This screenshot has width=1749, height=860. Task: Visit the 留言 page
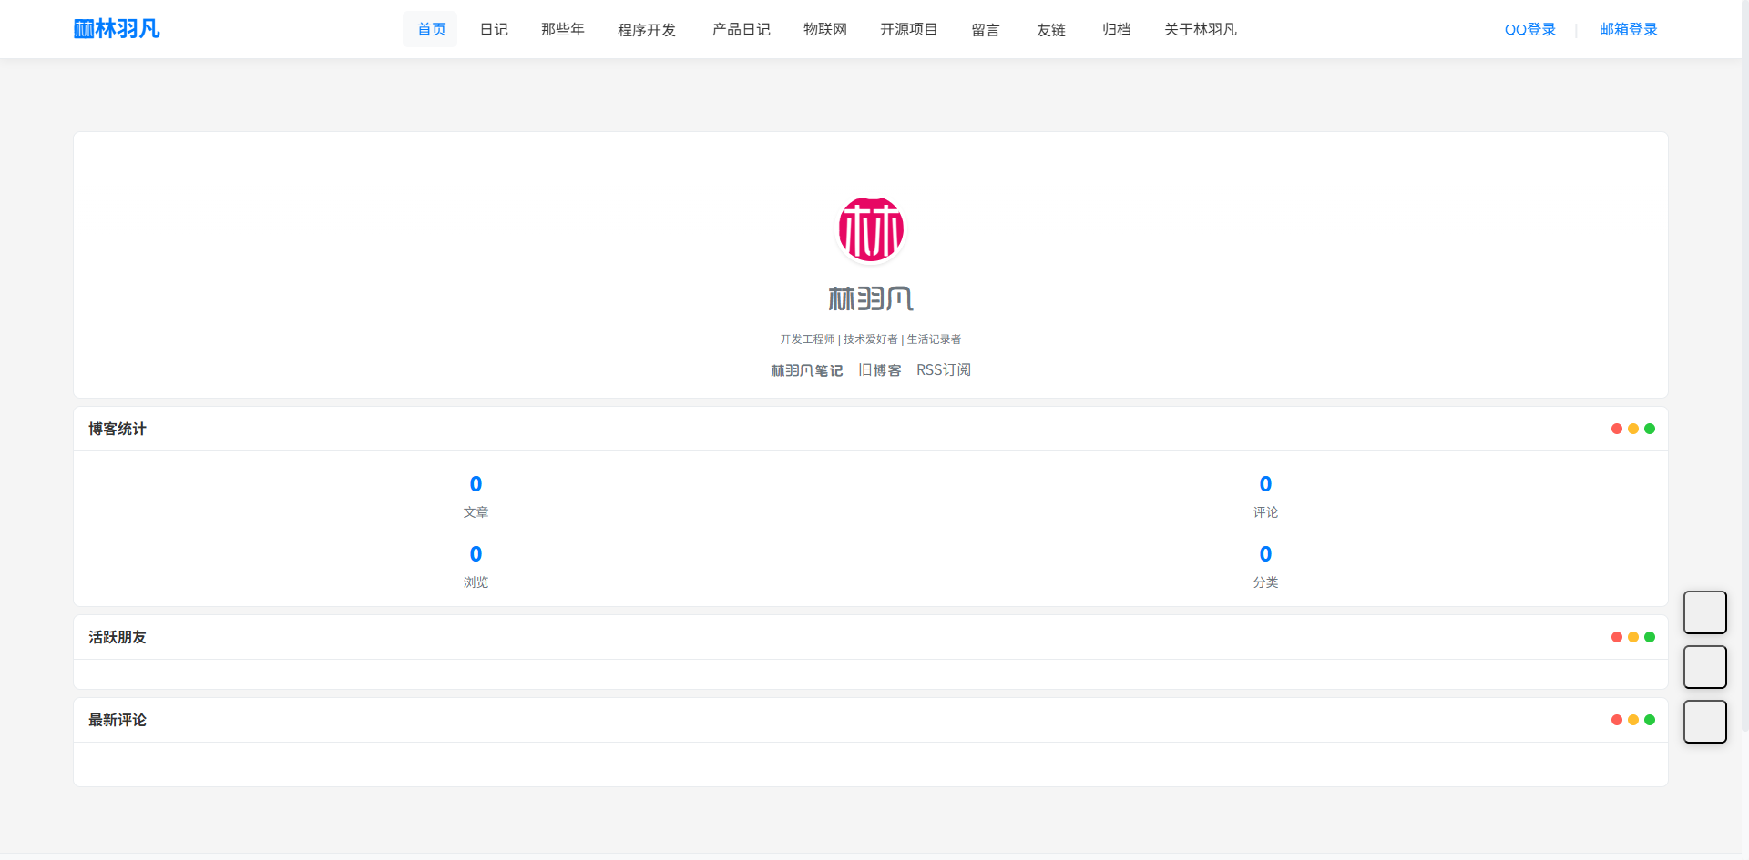click(x=985, y=29)
